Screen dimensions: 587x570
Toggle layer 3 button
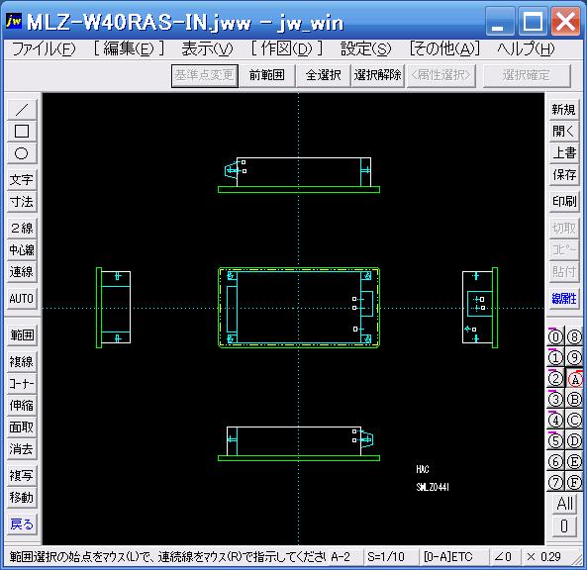pyautogui.click(x=555, y=400)
